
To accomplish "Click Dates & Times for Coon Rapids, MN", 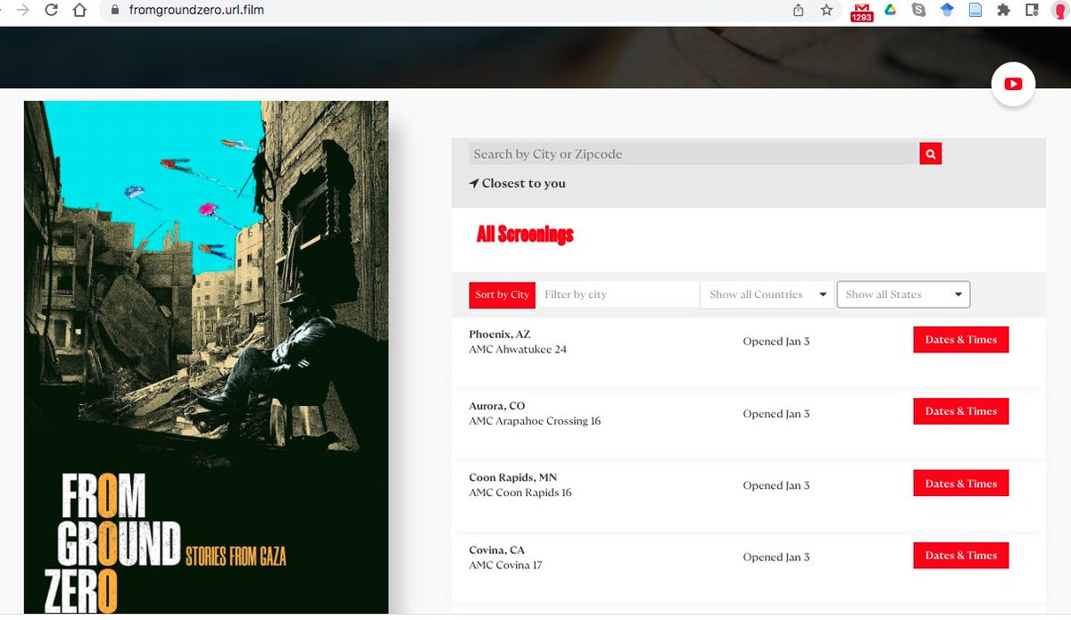I will pos(961,484).
